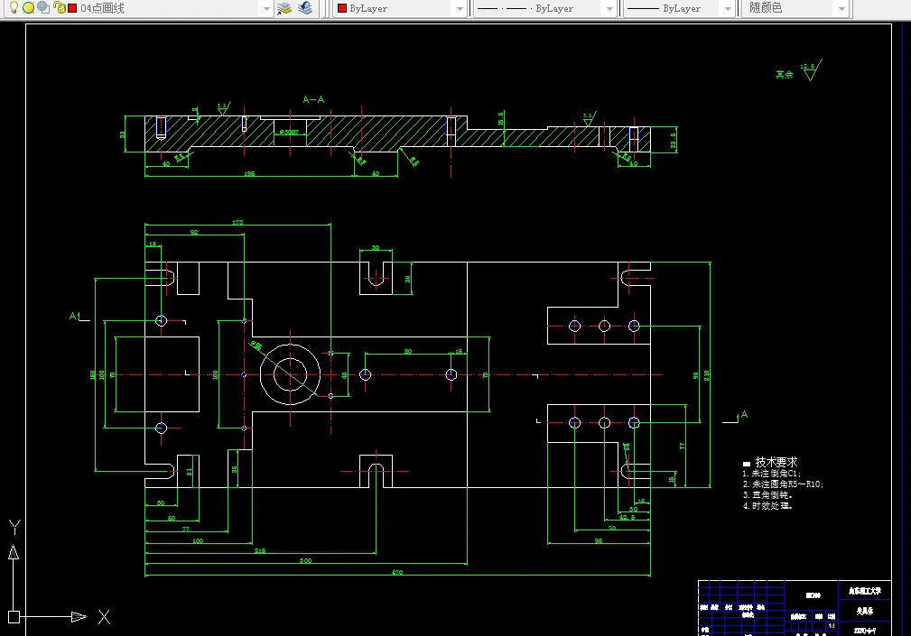Click the Layer Previous icon
The image size is (911, 636).
(305, 8)
